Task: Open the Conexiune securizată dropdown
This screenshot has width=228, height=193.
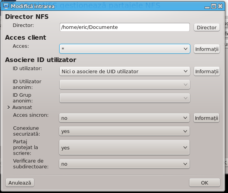Action: pos(124,131)
